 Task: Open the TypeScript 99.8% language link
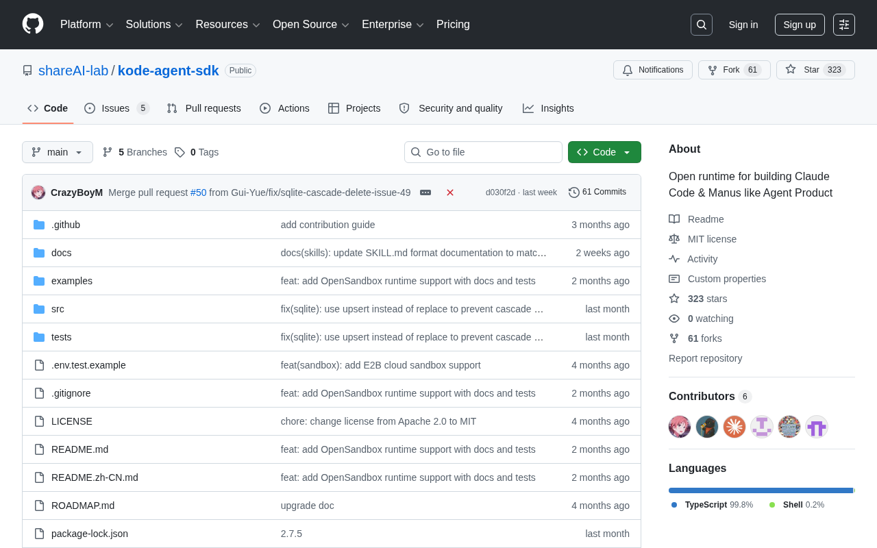[713, 505]
